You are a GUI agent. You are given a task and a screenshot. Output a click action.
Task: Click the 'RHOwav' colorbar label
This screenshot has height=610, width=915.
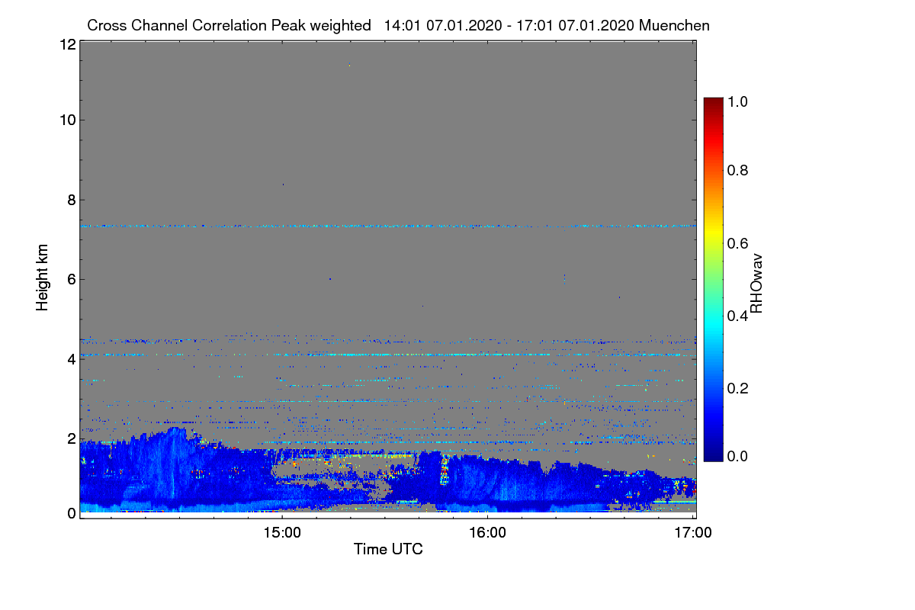click(756, 284)
